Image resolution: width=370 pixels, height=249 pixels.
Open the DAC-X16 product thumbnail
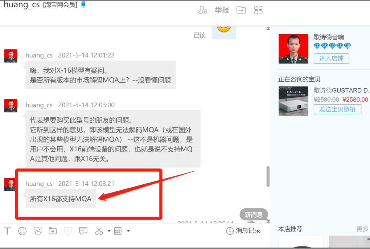293,101
